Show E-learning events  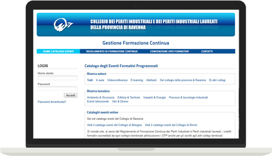pyautogui.click(x=137, y=80)
